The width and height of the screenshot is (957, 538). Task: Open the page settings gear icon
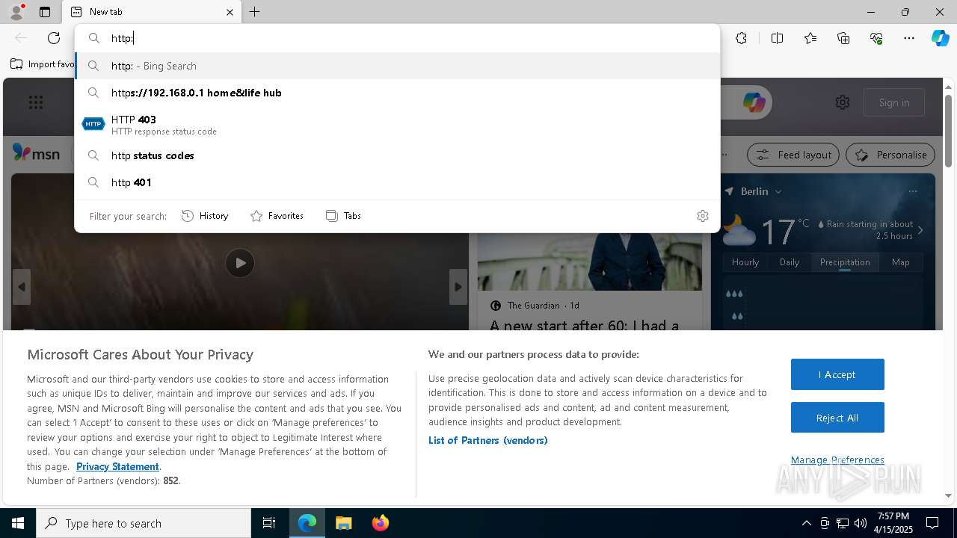pyautogui.click(x=843, y=102)
